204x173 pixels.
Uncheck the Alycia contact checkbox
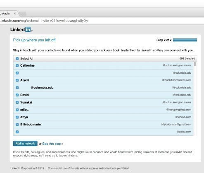coord(17,80)
